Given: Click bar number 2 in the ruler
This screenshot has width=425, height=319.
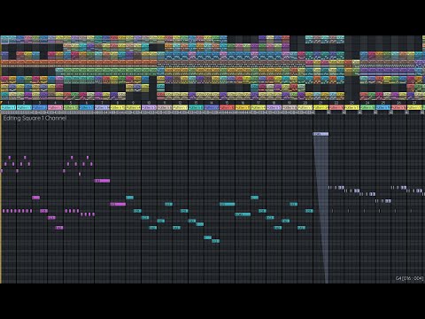Looking at the screenshot, I should (24, 103).
